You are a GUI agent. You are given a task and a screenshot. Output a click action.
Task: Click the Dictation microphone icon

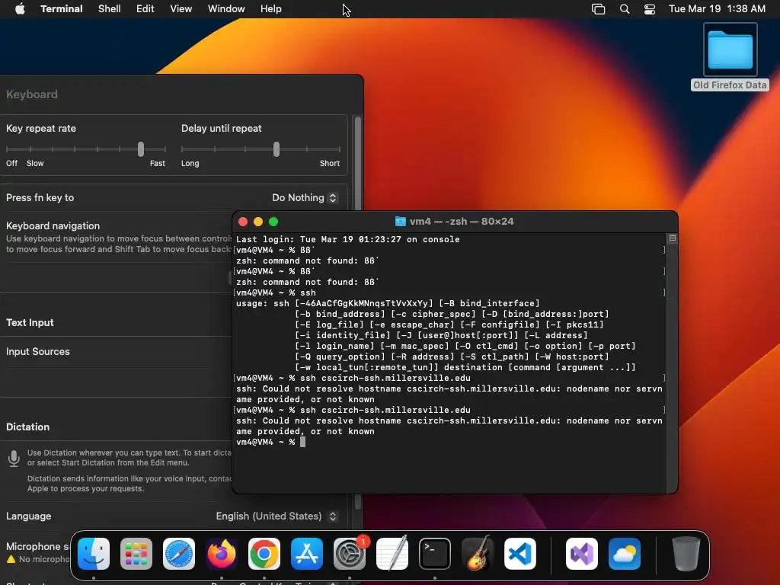14,458
